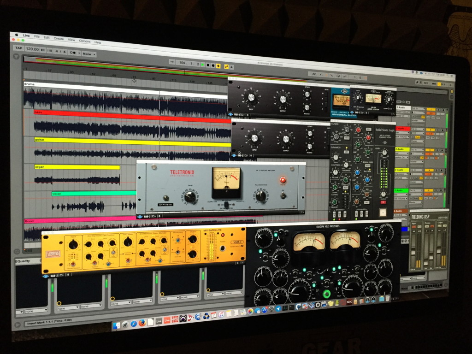
Task: Open the File menu
Action: [37, 36]
